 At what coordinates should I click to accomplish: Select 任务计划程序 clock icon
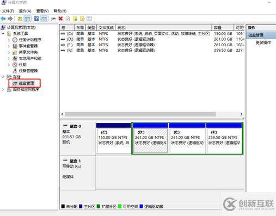15,40
